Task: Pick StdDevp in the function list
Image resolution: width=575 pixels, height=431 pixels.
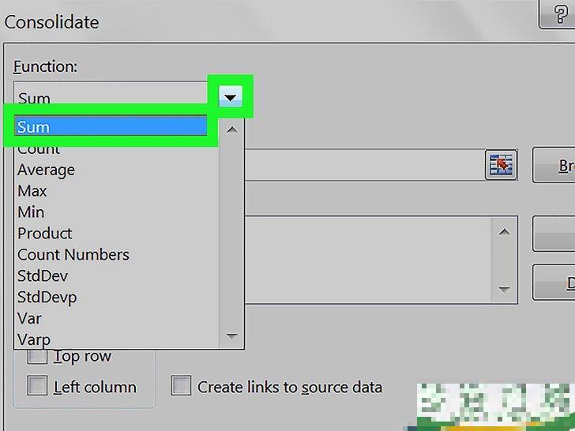Action: pyautogui.click(x=47, y=298)
